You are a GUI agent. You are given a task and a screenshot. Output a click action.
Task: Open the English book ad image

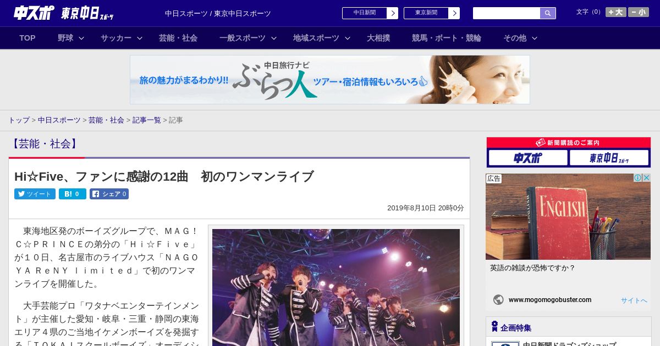click(x=568, y=216)
